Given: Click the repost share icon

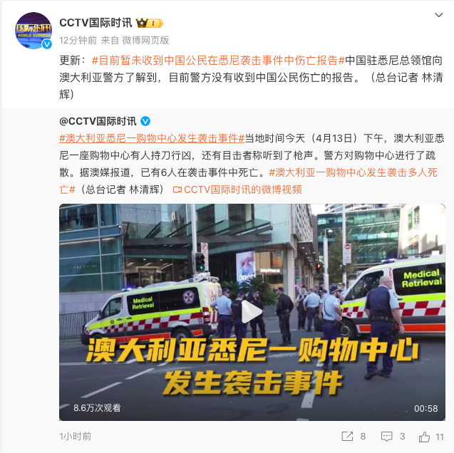Looking at the screenshot, I should coord(347,436).
